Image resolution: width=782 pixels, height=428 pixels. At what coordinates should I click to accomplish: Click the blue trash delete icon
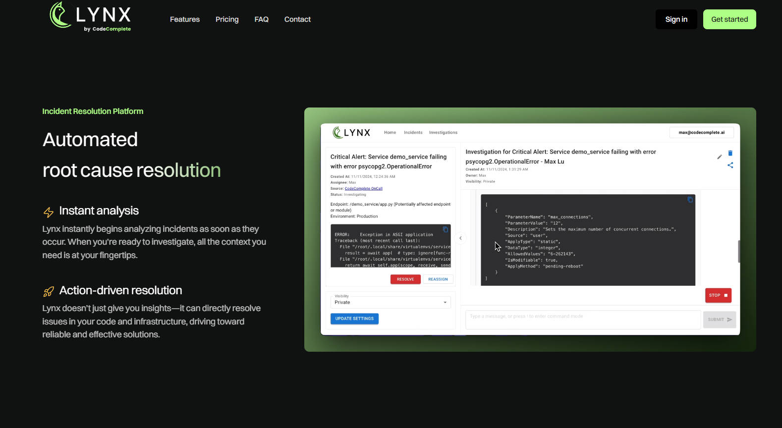730,153
